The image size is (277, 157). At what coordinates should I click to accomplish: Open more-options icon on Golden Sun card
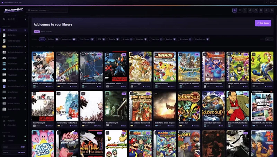[x=180, y=94]
